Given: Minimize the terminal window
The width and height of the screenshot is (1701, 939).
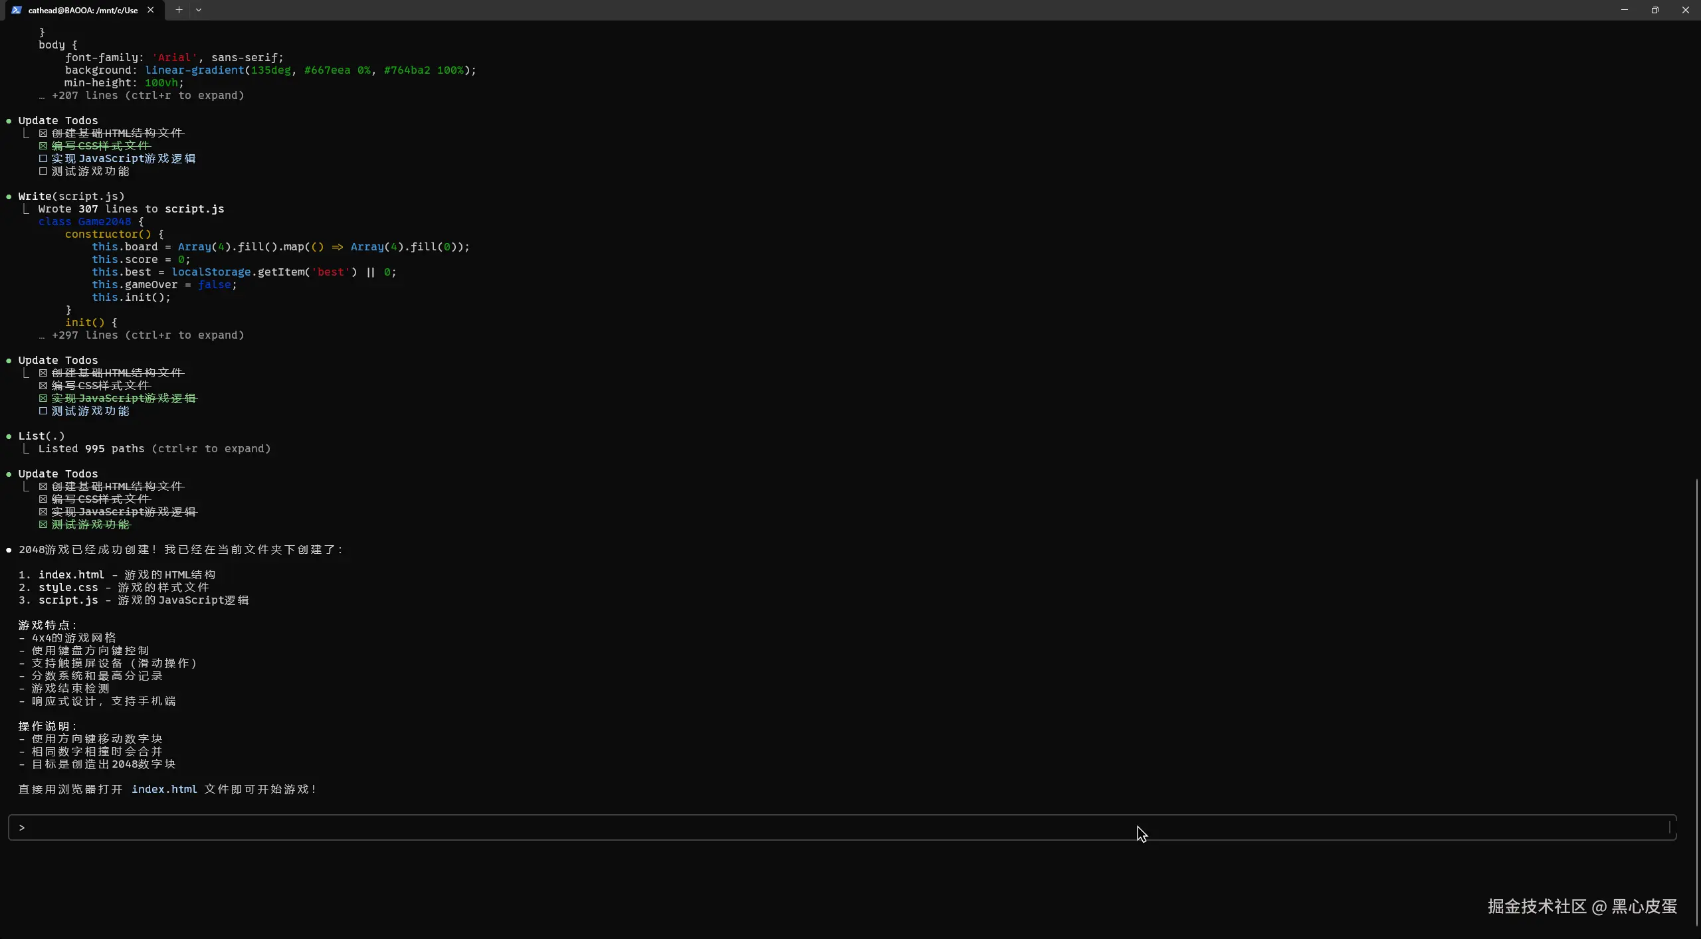Looking at the screenshot, I should pyautogui.click(x=1625, y=10).
